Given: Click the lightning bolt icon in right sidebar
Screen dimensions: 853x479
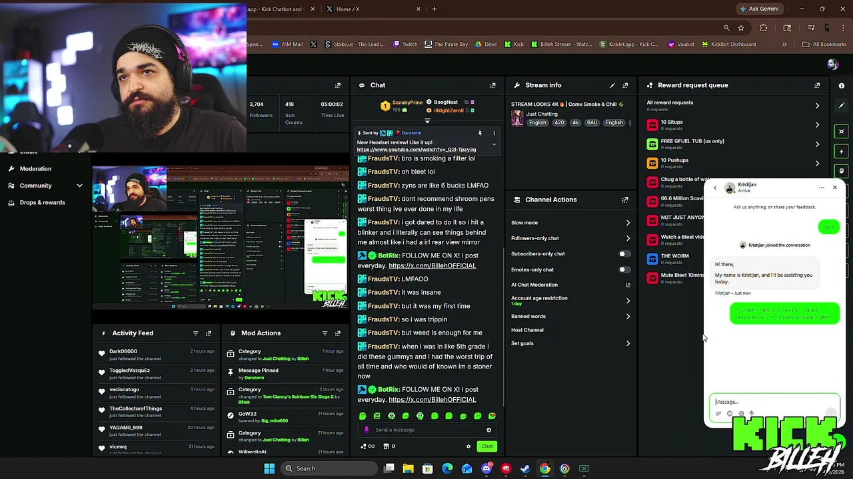Looking at the screenshot, I should [842, 151].
